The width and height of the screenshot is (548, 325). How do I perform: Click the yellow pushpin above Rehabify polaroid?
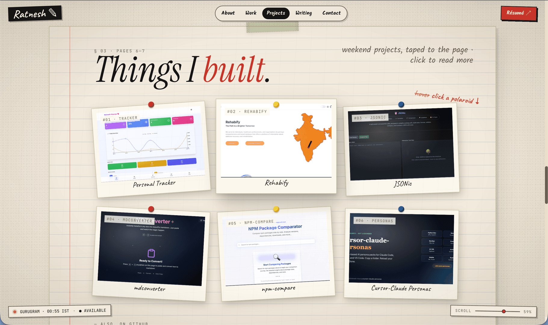tap(276, 104)
